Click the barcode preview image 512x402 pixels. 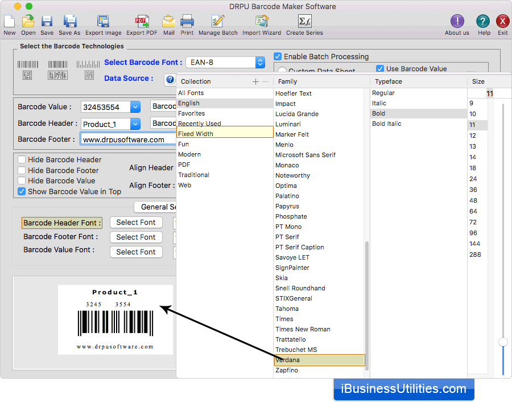[x=115, y=319]
